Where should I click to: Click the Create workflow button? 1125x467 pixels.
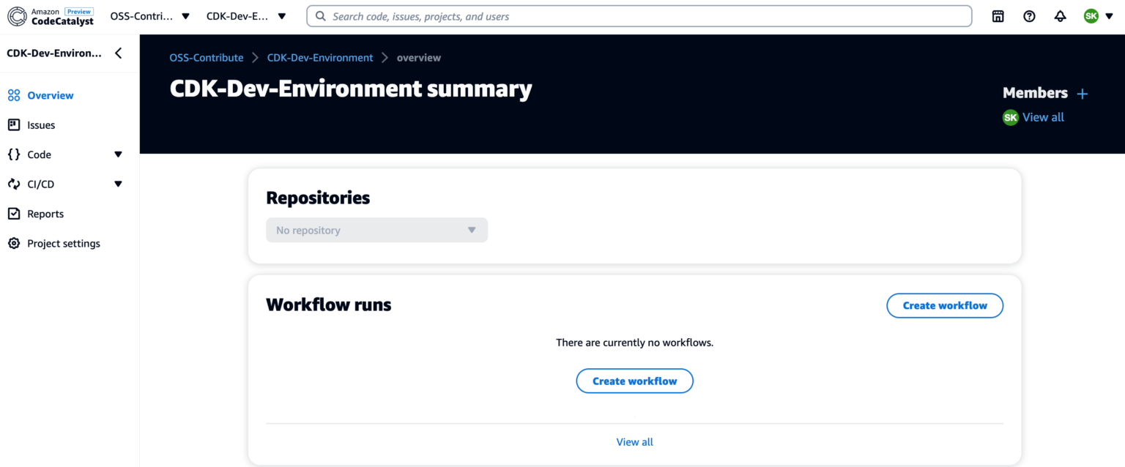pos(945,305)
